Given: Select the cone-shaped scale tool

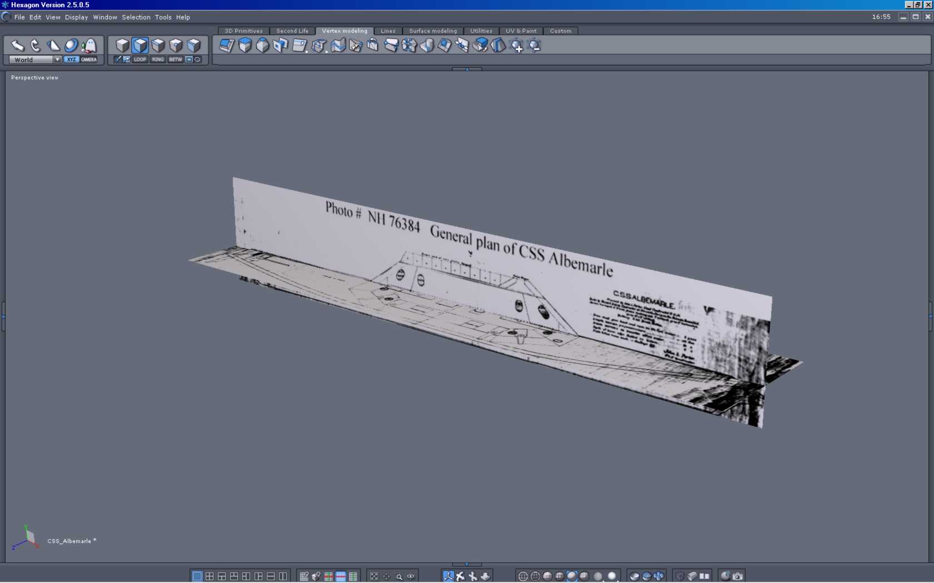Looking at the screenshot, I should (x=53, y=46).
